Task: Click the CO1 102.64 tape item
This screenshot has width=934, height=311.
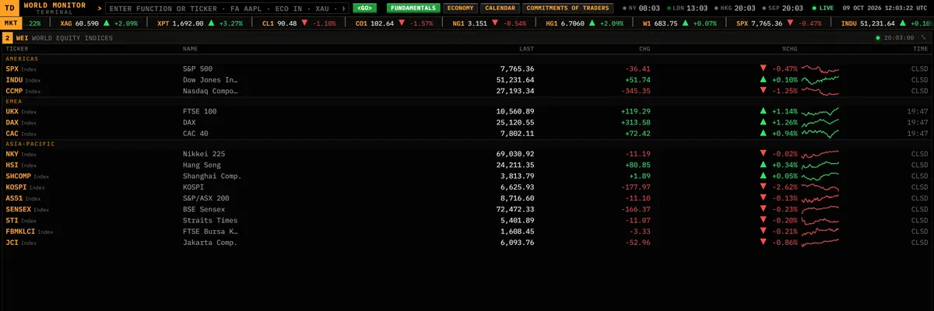Action: click(x=394, y=23)
